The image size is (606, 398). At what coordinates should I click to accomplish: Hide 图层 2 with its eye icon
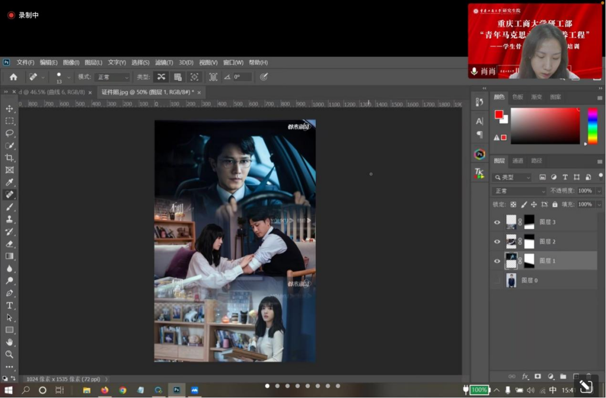(x=497, y=241)
